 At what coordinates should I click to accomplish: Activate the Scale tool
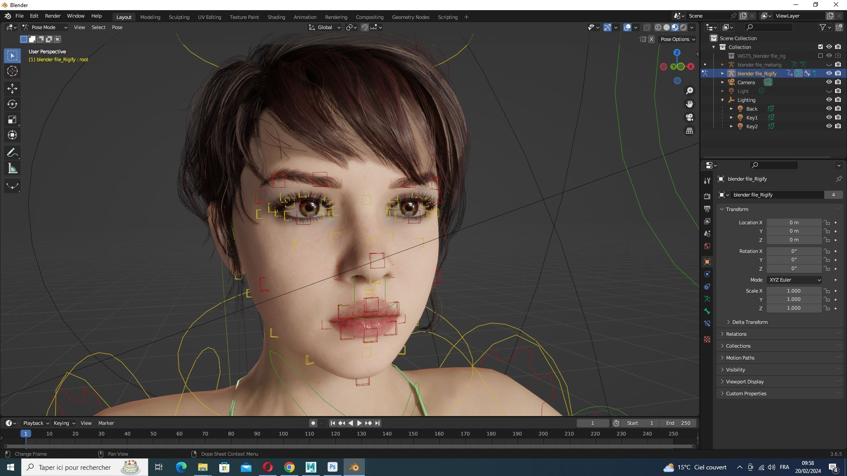[x=12, y=119]
